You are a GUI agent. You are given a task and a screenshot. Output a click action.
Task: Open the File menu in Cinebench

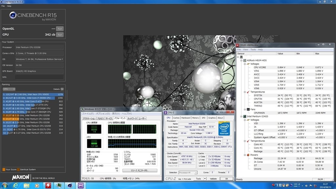tap(3, 6)
